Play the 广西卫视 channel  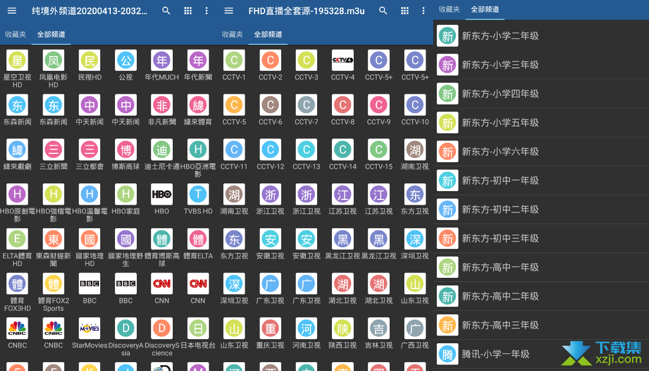coord(415,333)
